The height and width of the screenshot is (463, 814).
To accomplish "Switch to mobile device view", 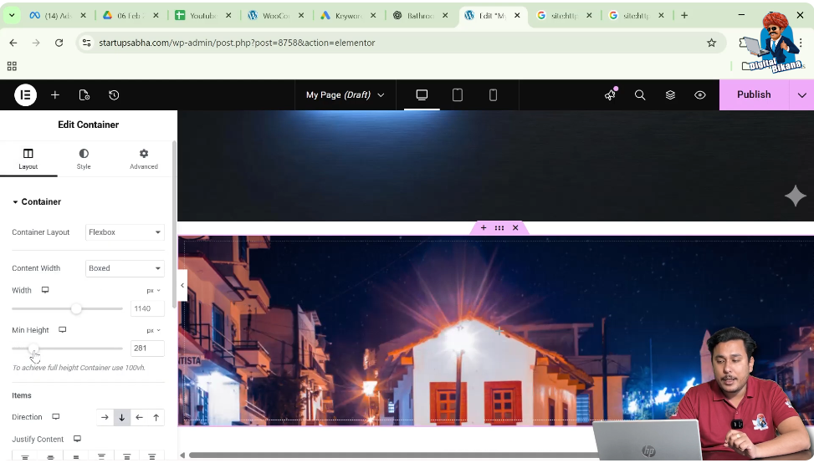I will point(493,95).
